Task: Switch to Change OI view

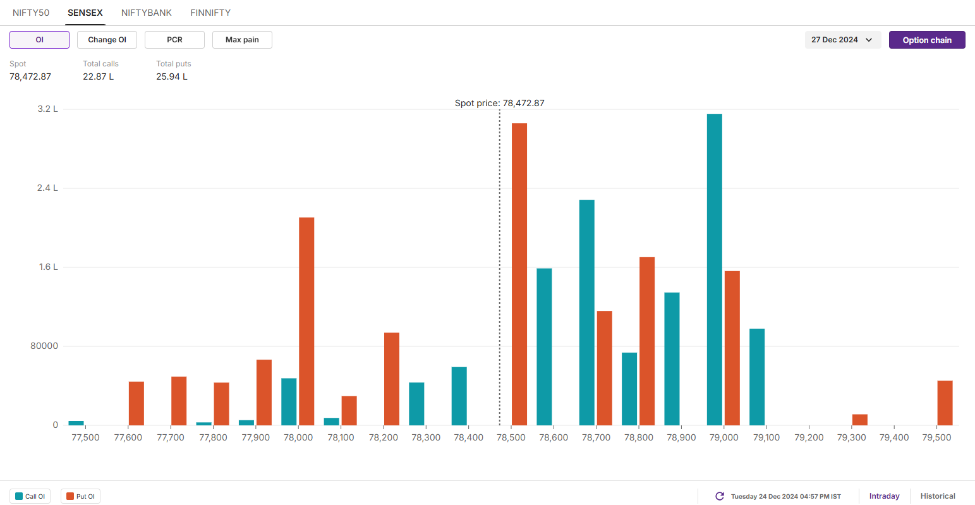Action: (107, 40)
